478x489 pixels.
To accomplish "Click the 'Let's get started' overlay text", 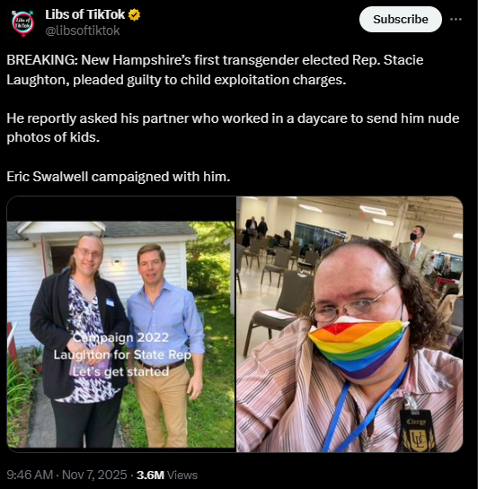I will click(120, 371).
